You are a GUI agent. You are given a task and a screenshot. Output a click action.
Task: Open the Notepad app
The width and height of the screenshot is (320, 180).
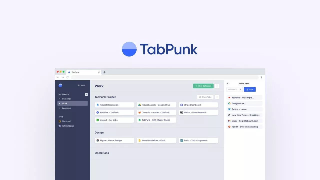click(x=66, y=121)
